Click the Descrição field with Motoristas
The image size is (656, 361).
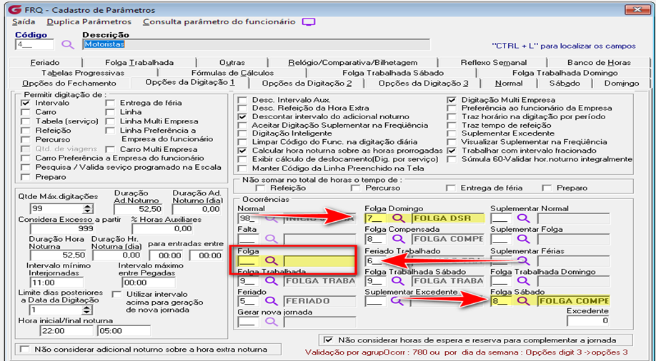256,44
